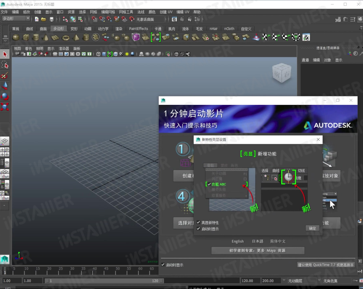
Task: Uncheck 启动时显示 in the startup movie window
Action: click(x=163, y=265)
